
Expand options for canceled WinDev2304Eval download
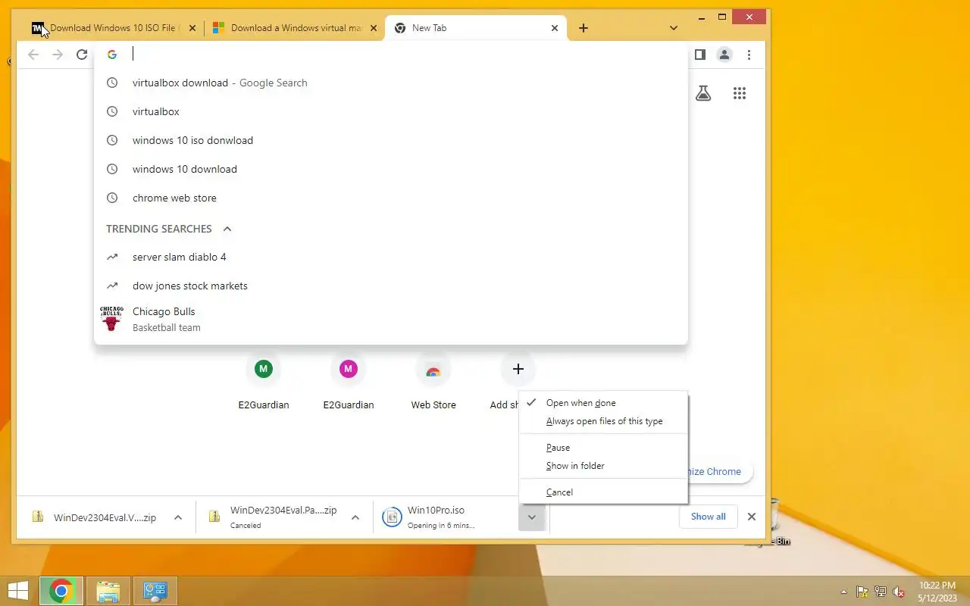355,517
